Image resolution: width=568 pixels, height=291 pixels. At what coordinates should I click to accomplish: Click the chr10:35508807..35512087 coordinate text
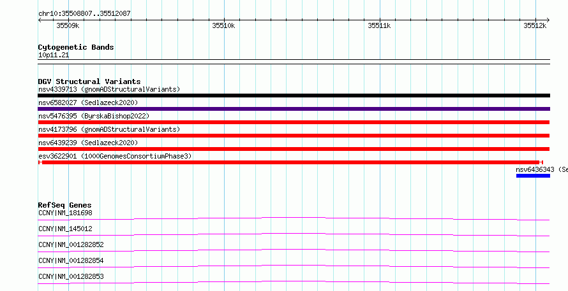pyautogui.click(x=84, y=14)
